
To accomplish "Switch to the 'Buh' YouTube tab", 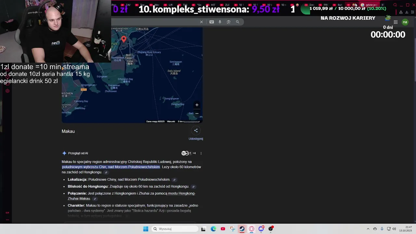I will (338, 5).
